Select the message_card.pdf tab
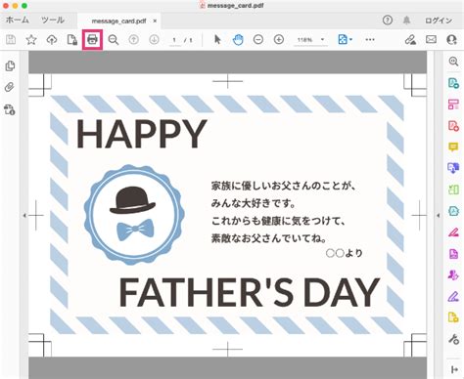464x379 pixels. pos(118,21)
